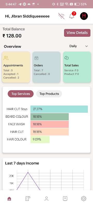93x207 pixels.
Task: Tap the Total Sales pie icon
Action: [67, 58]
